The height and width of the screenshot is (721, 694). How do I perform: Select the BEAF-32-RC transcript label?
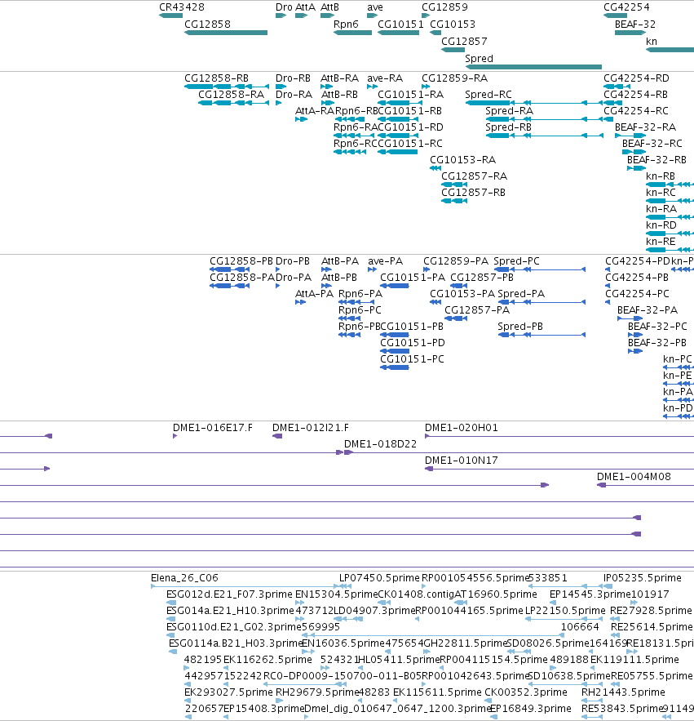click(652, 144)
